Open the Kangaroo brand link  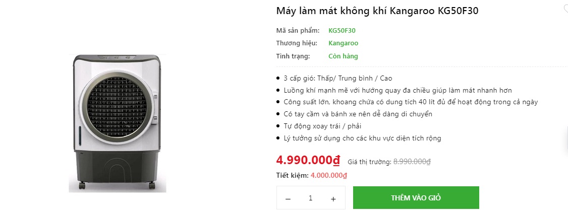click(343, 43)
